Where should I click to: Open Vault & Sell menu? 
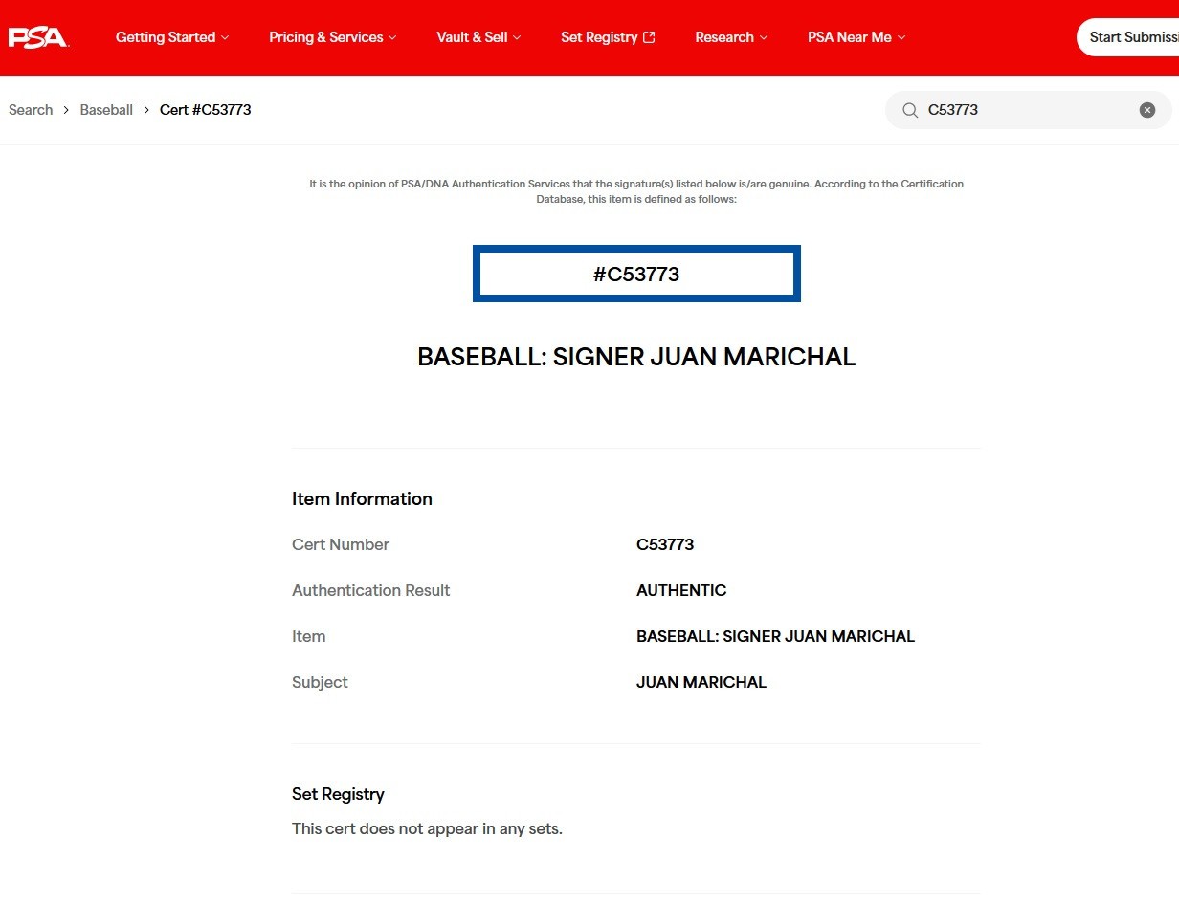[478, 37]
